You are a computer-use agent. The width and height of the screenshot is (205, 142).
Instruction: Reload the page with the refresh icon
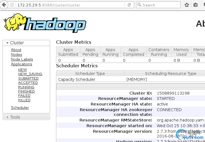pyautogui.click(x=129, y=5)
